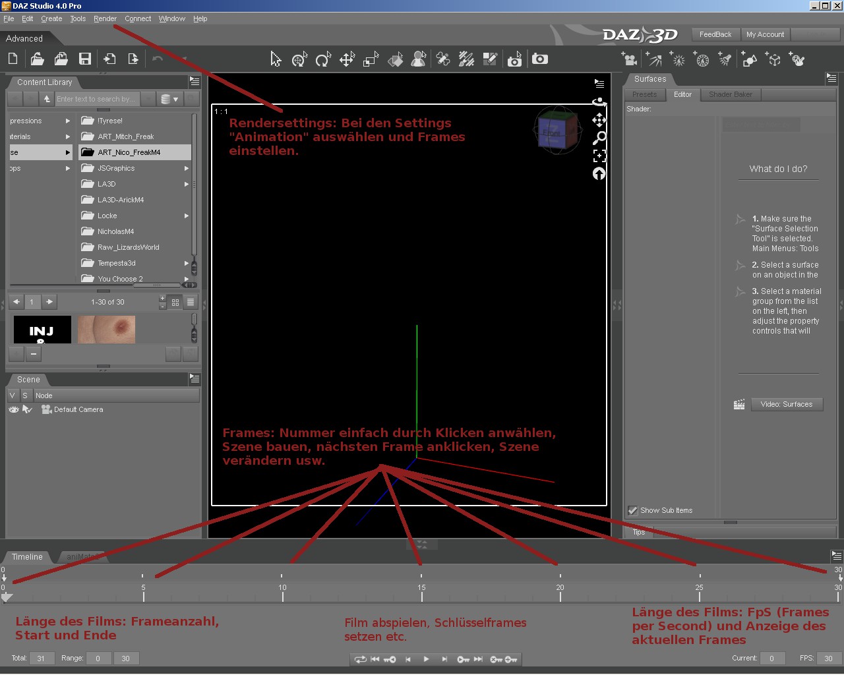
Task: Toggle selectability of Default Camera
Action: click(x=27, y=409)
